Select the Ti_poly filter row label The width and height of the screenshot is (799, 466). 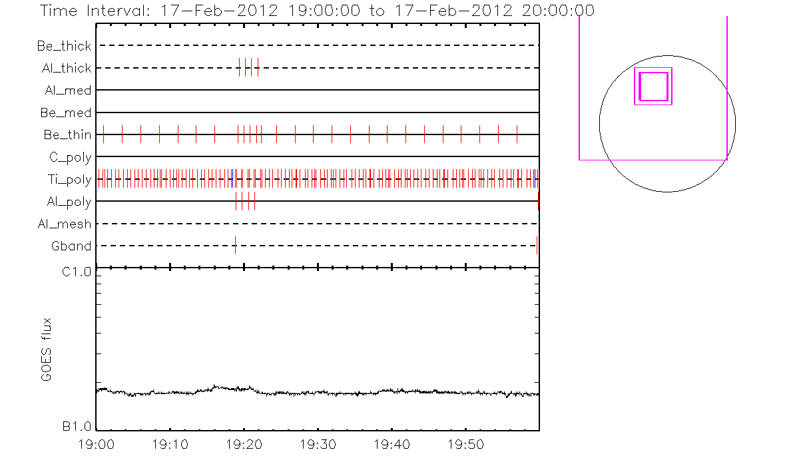pos(69,180)
